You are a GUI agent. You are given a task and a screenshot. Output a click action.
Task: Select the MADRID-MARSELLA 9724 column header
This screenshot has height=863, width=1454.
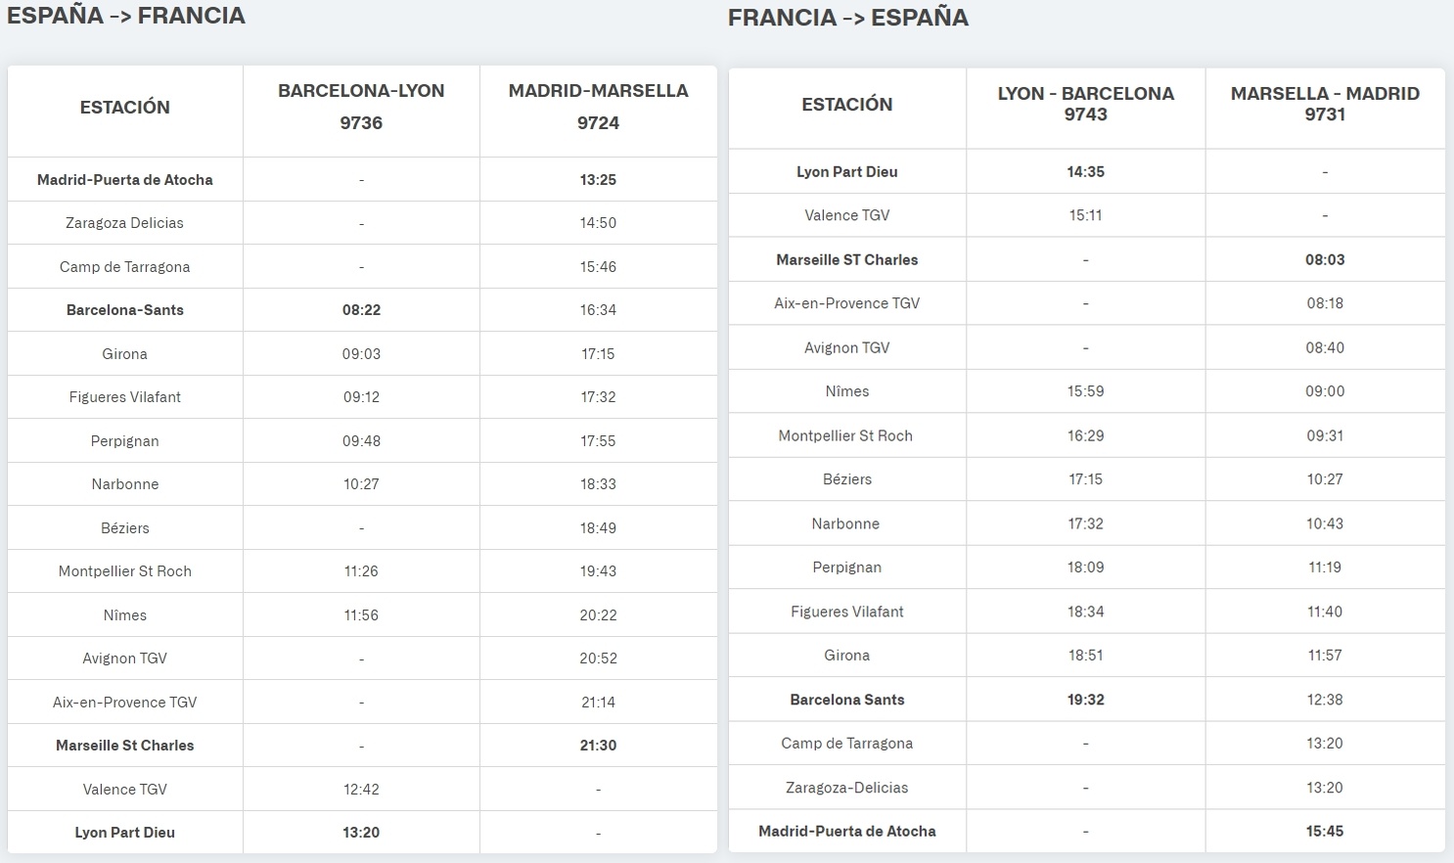click(x=598, y=107)
